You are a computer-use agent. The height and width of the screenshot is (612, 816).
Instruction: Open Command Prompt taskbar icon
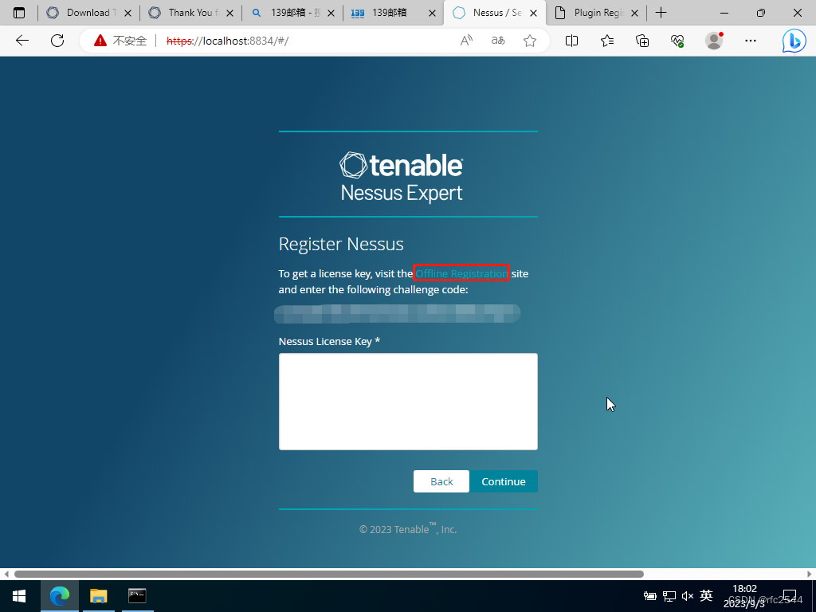(x=137, y=596)
